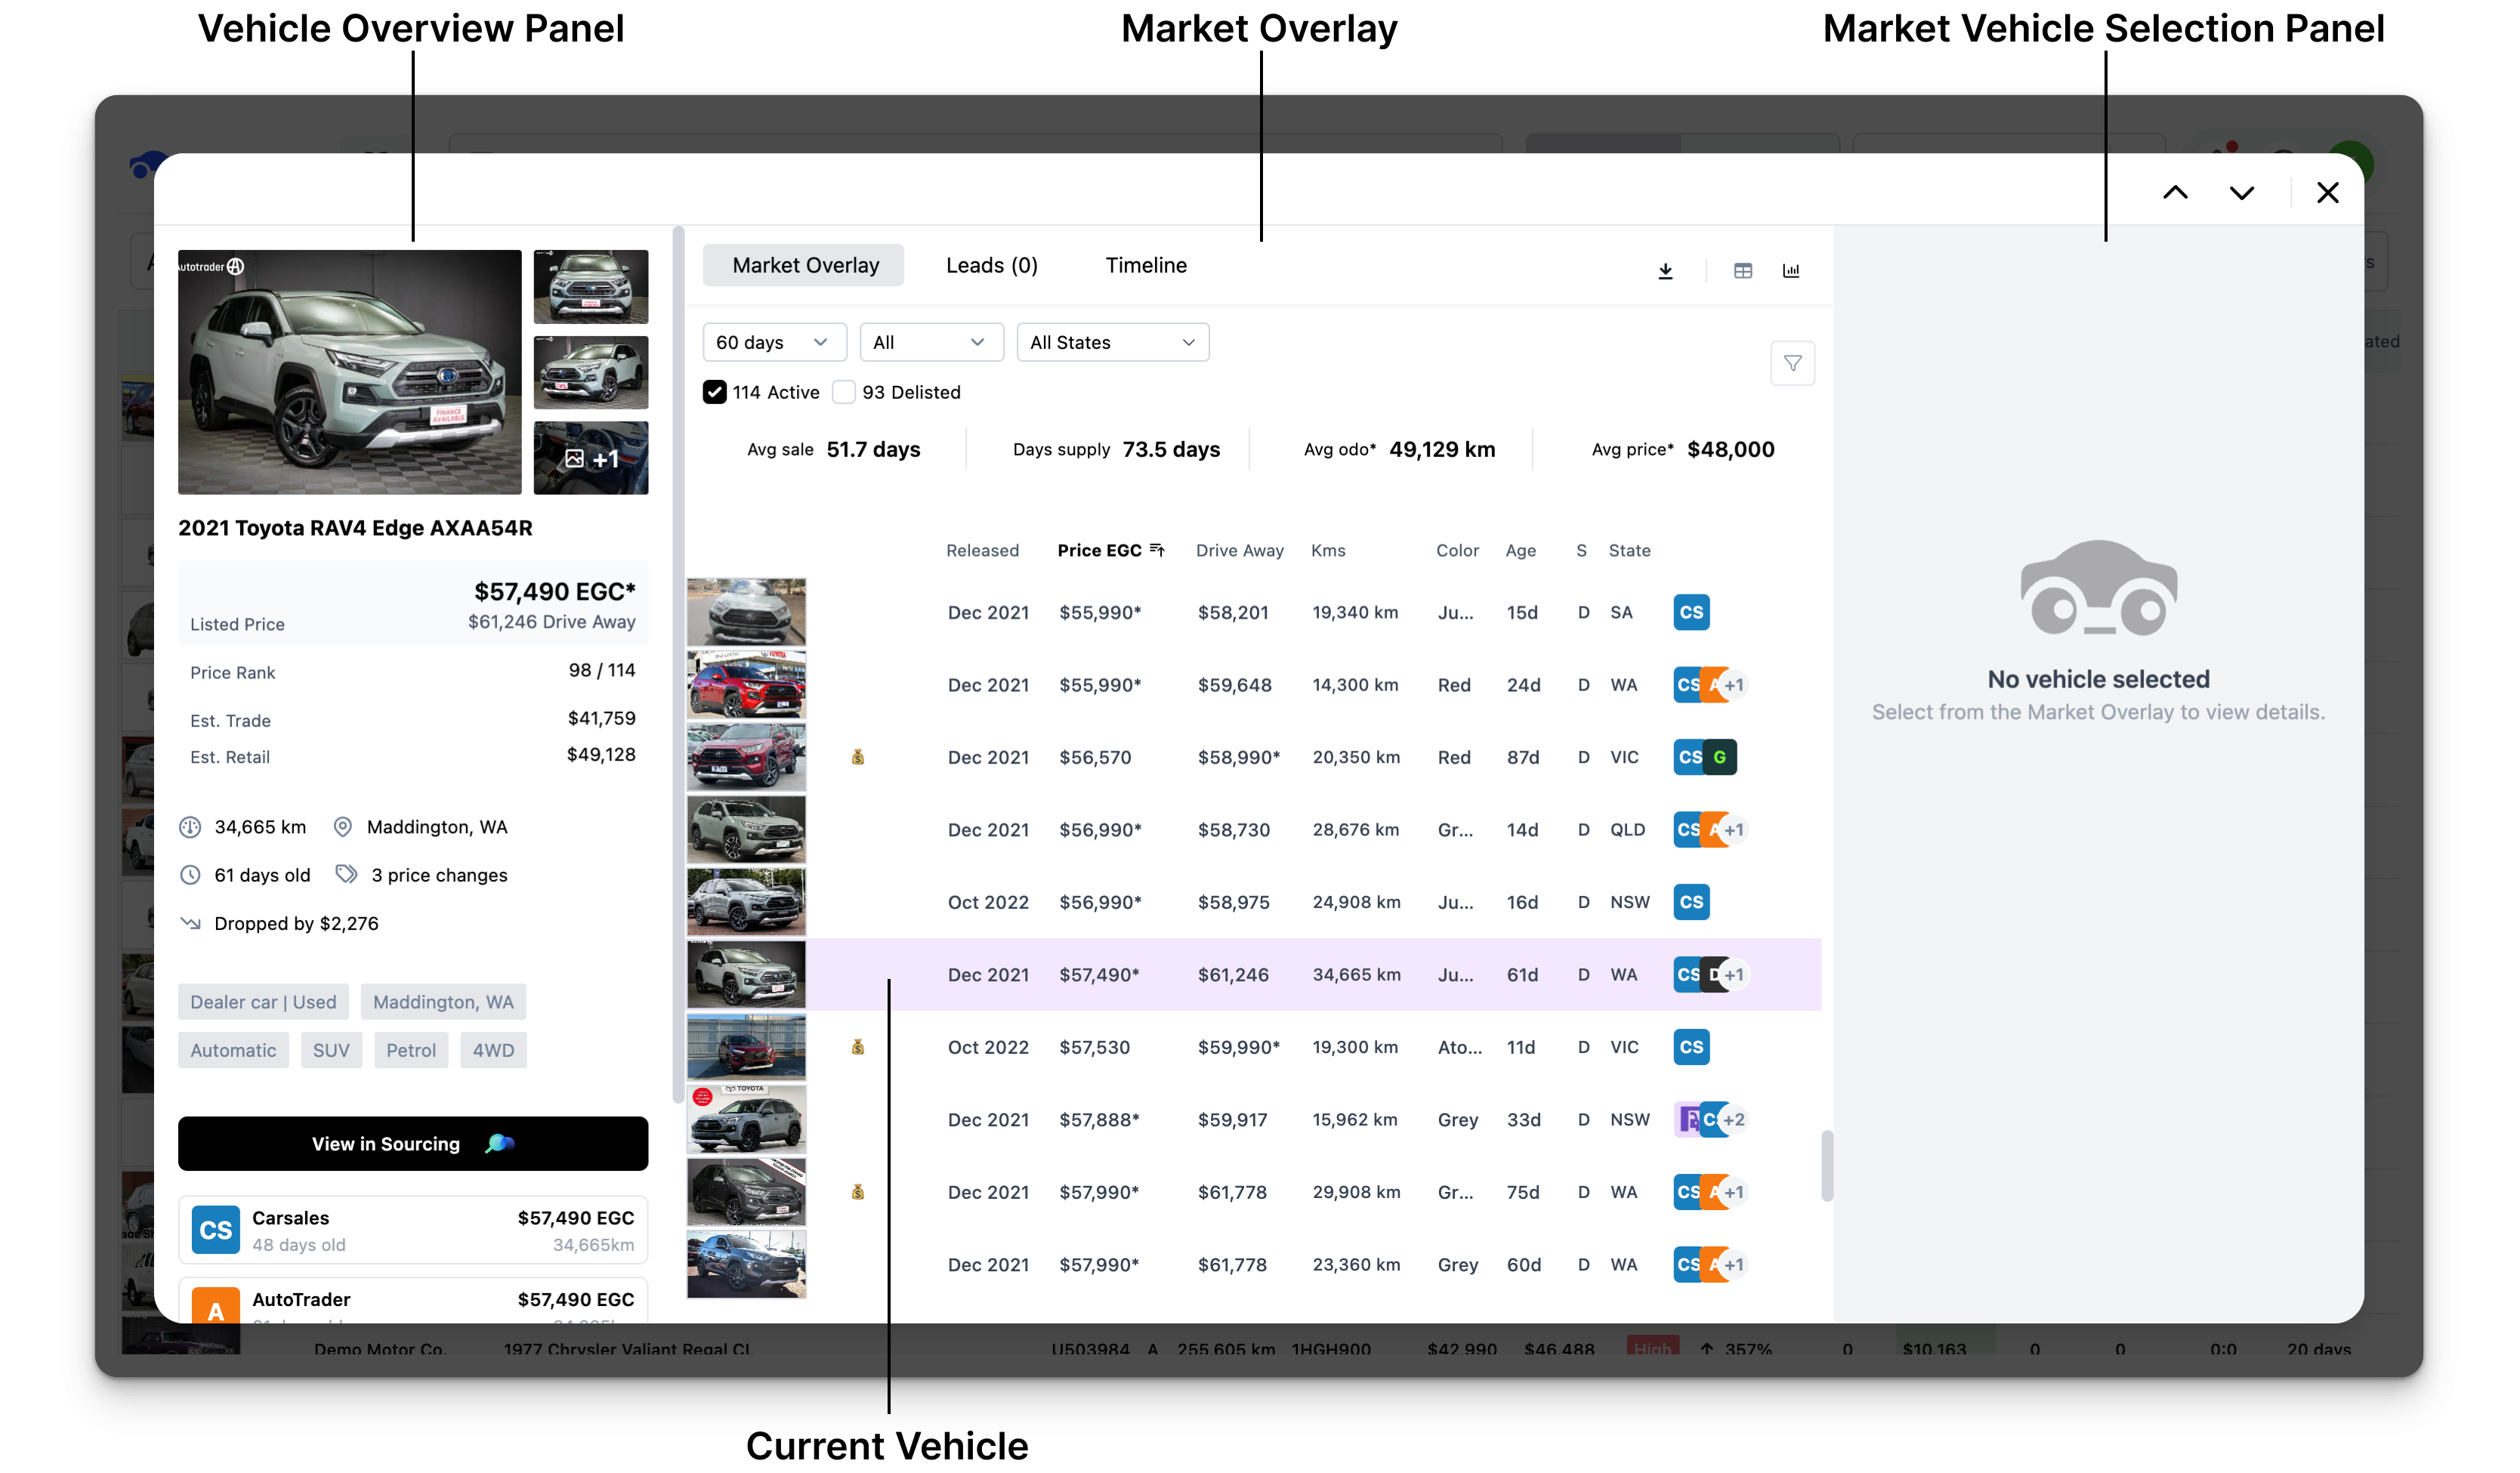The height and width of the screenshot is (1473, 2520).
Task: Open the All States dropdown
Action: (1112, 342)
